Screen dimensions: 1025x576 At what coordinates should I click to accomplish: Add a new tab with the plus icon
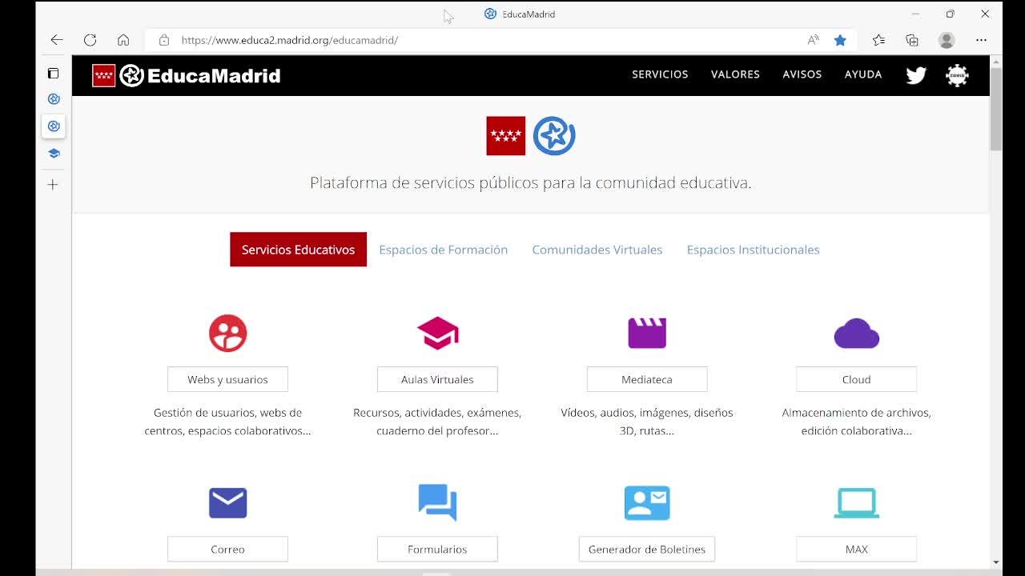54,185
